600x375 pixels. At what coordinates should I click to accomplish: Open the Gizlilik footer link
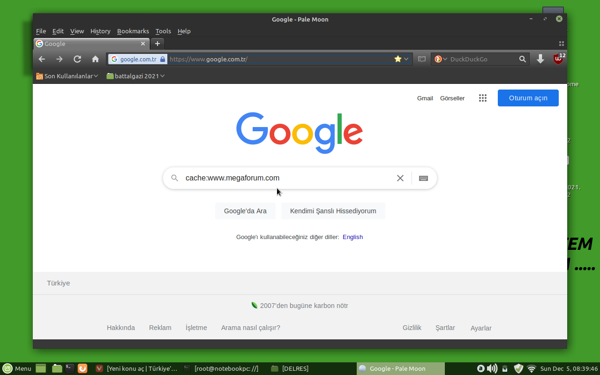tap(412, 328)
